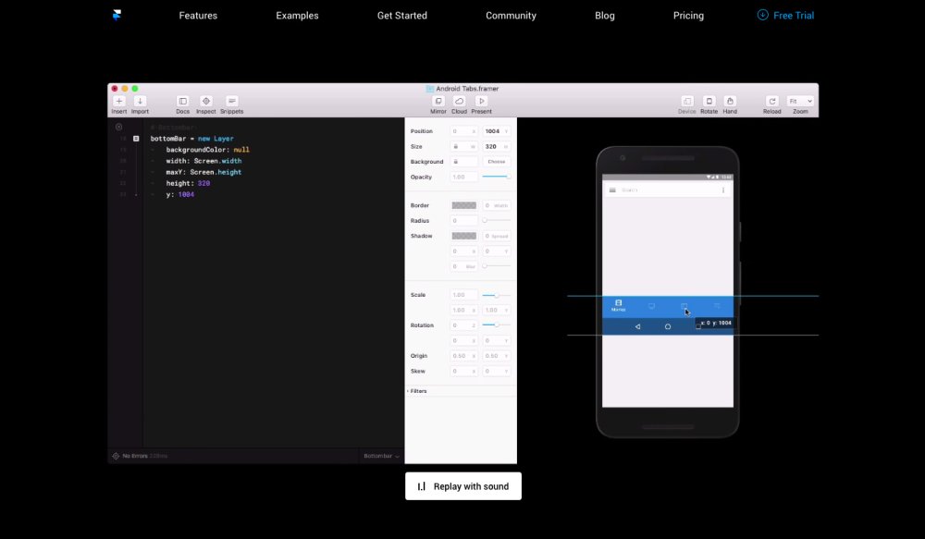Click the Opacity value field 1.00

coord(463,177)
